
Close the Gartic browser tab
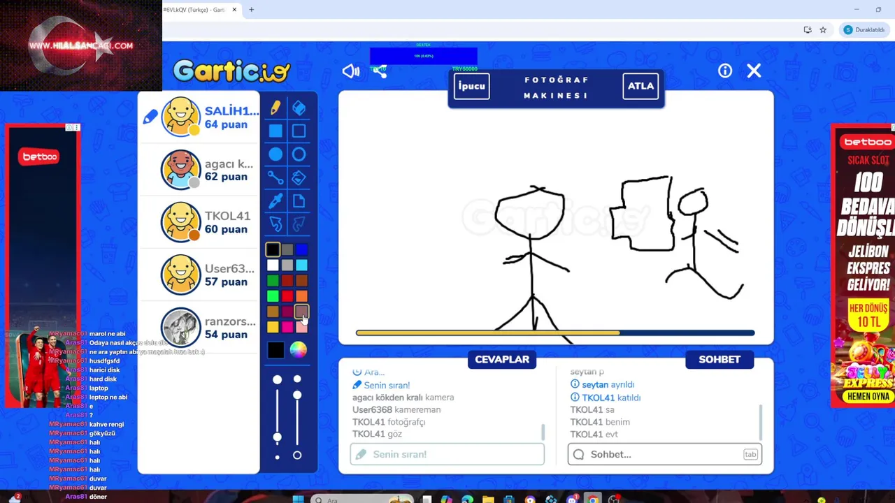[234, 10]
